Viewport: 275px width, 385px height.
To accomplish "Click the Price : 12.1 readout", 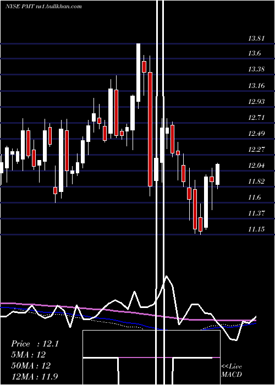I will 35,344.
